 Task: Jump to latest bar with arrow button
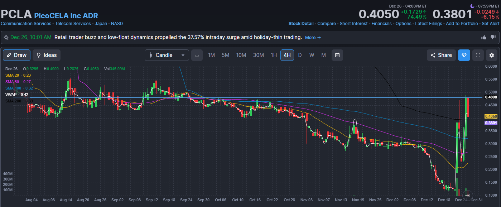click(x=468, y=195)
